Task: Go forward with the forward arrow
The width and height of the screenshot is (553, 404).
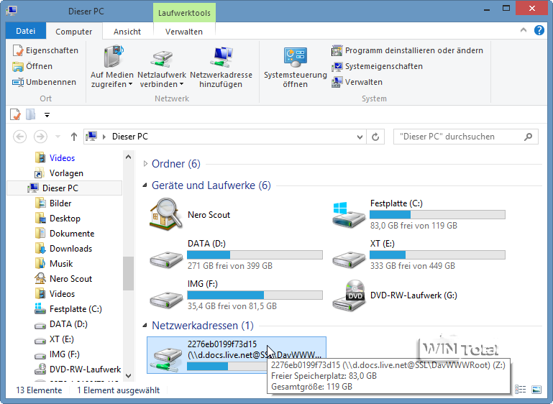Action: tap(40, 137)
